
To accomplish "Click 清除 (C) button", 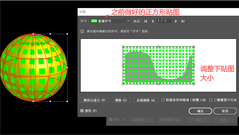I will pyautogui.click(x=121, y=100).
